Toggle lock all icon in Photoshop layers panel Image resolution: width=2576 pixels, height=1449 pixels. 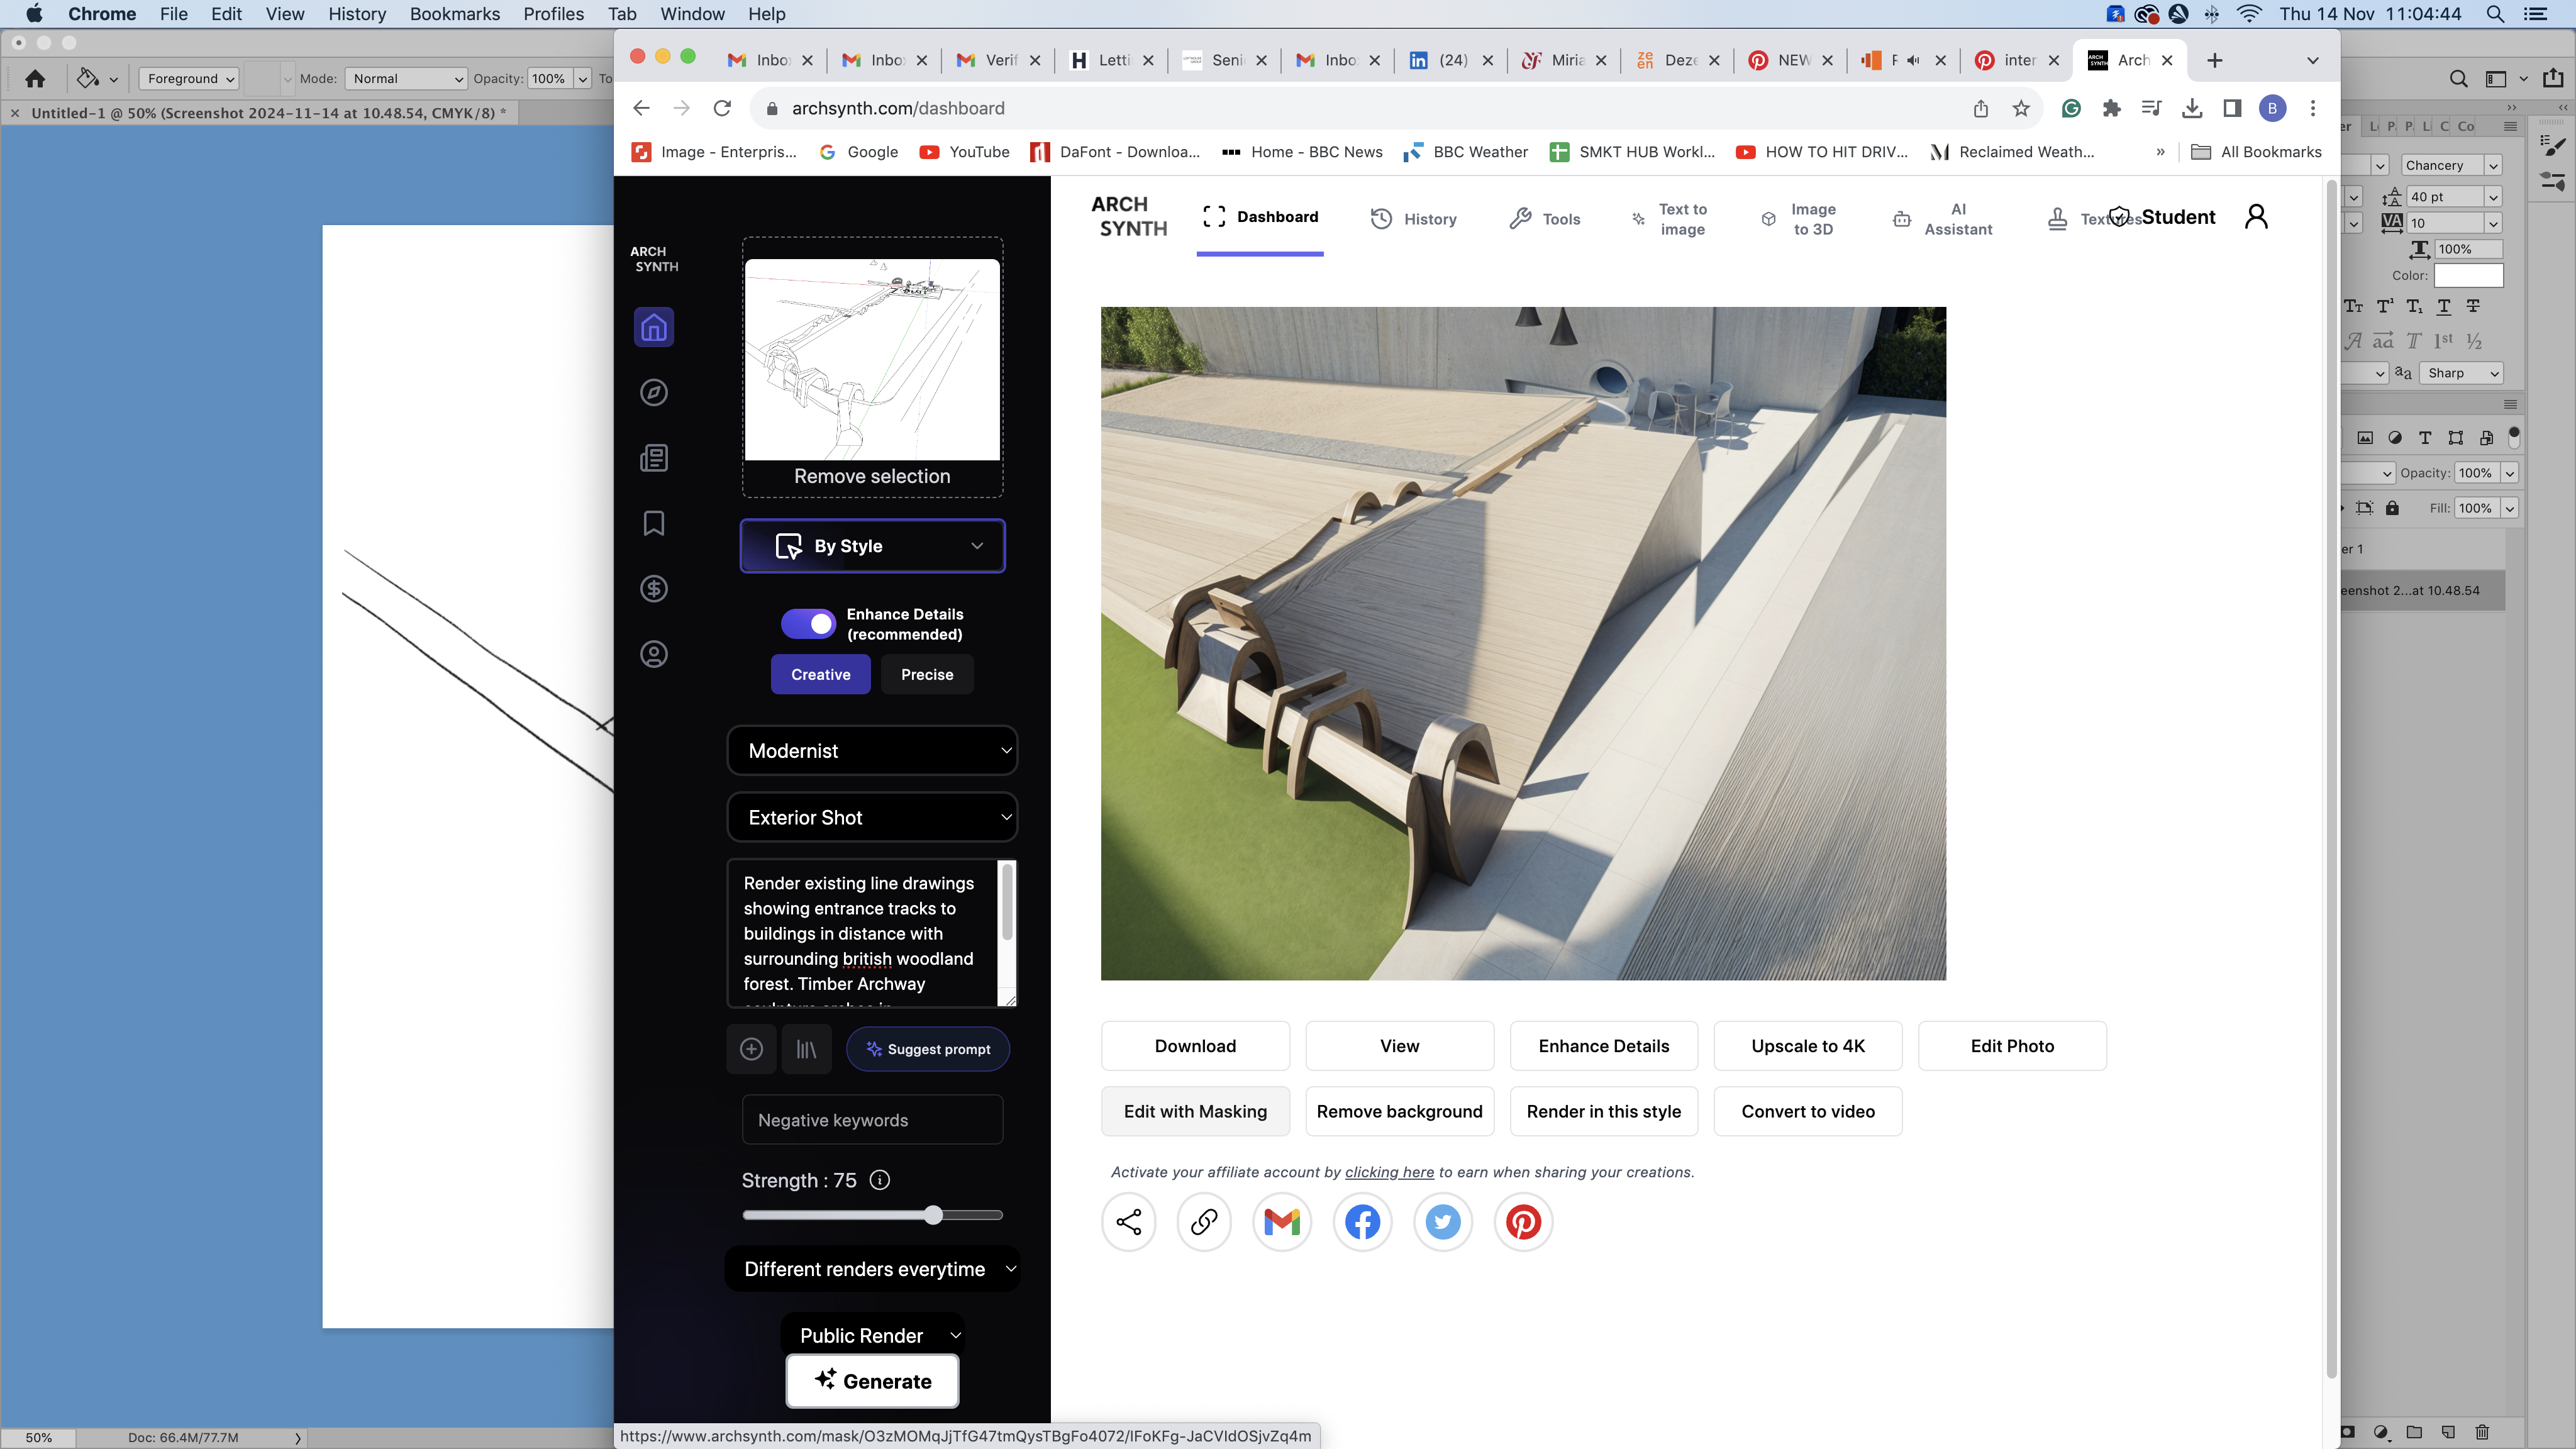(2392, 508)
